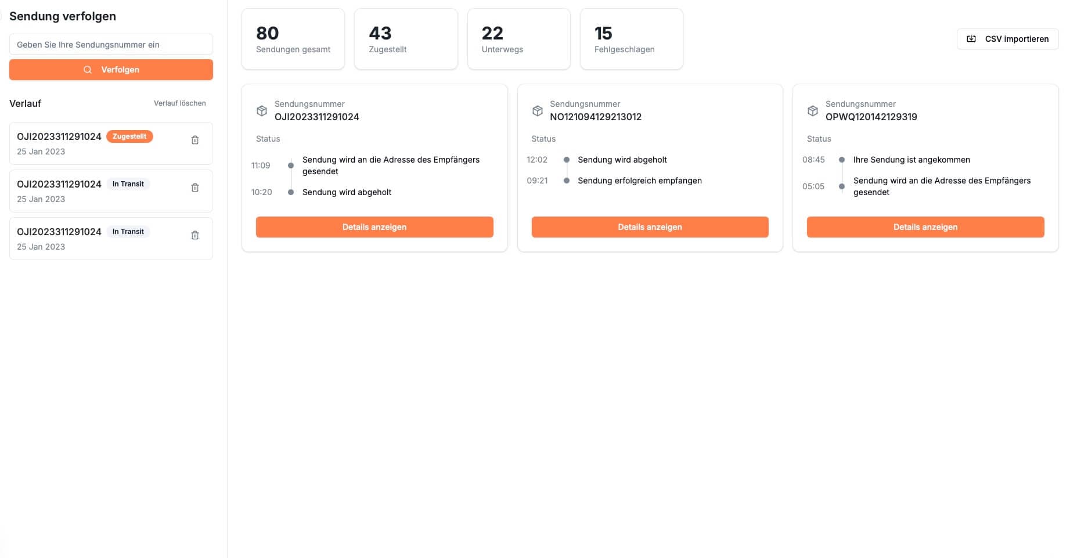Viewport: 1070px width, 558px height.
Task: Click the package icon for shipment NO121094129213012
Action: tap(537, 110)
